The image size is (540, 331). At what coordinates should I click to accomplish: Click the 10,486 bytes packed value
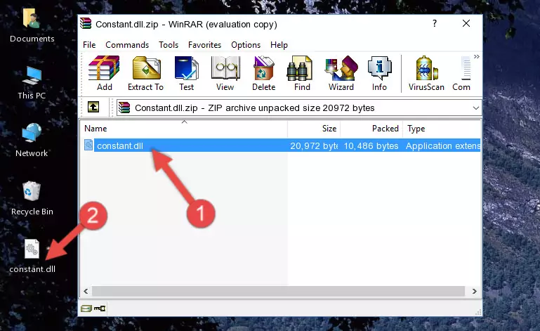tap(371, 146)
